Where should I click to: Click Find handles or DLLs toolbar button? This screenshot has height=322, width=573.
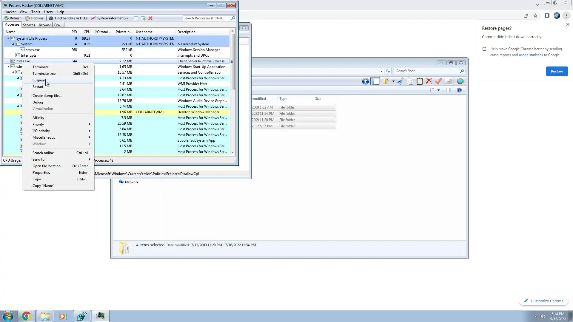click(x=68, y=18)
